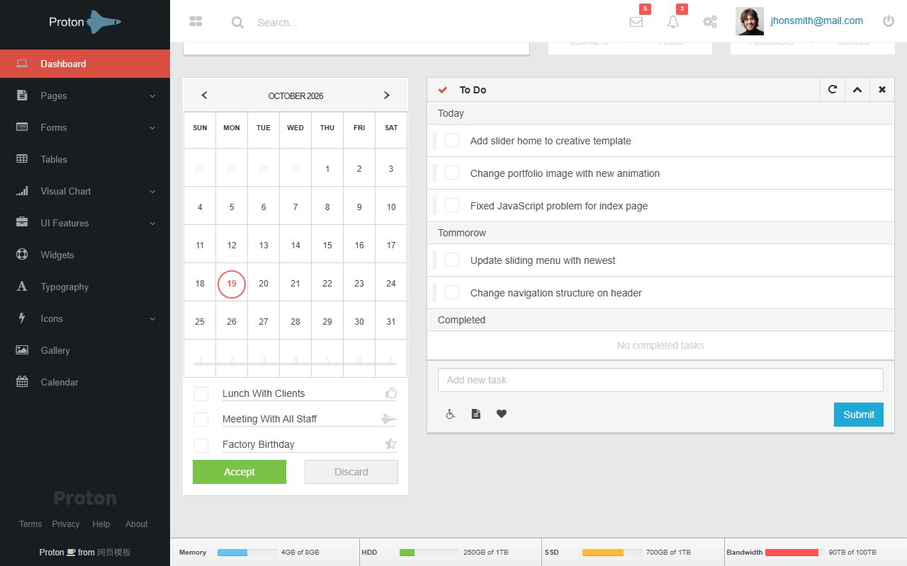Open the grid apps menu icon
The width and height of the screenshot is (907, 566).
click(x=196, y=22)
